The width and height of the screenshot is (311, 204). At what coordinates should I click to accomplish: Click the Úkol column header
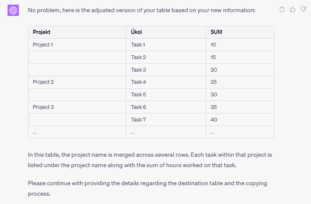[x=166, y=32]
